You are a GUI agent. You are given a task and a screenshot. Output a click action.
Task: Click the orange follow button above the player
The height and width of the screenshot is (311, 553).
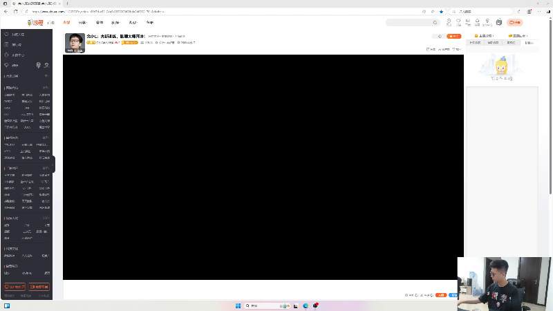(453, 37)
